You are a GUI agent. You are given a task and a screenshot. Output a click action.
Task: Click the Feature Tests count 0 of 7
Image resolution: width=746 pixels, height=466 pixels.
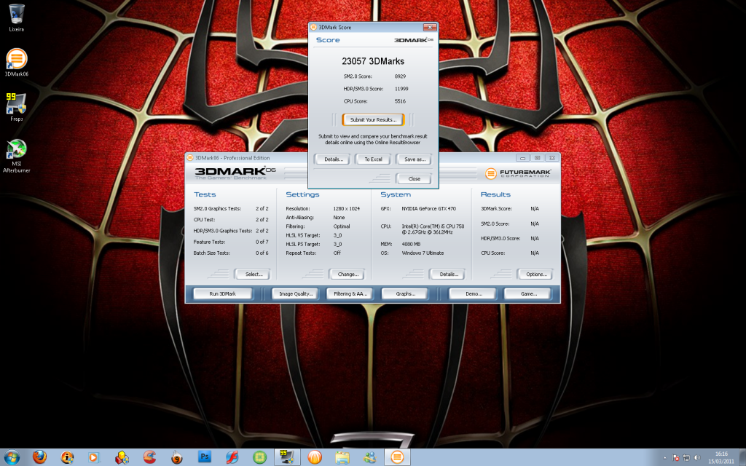262,242
